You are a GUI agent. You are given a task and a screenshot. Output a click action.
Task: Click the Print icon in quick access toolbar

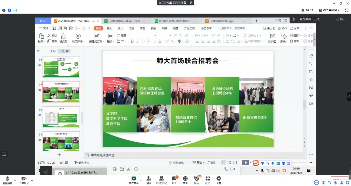[65, 29]
